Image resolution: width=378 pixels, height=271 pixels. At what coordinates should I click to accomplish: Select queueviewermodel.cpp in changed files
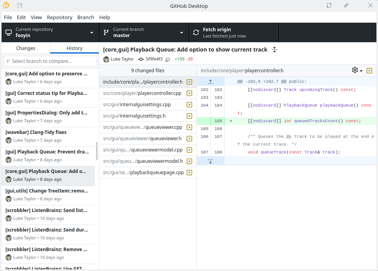(x=143, y=150)
